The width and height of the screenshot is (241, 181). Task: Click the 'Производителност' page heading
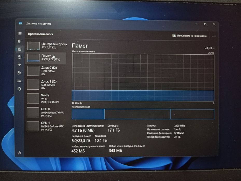tap(40, 34)
